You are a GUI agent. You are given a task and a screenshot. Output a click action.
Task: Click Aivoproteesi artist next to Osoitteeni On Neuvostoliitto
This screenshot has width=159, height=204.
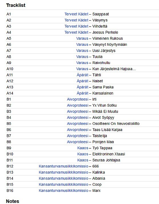click(78, 124)
